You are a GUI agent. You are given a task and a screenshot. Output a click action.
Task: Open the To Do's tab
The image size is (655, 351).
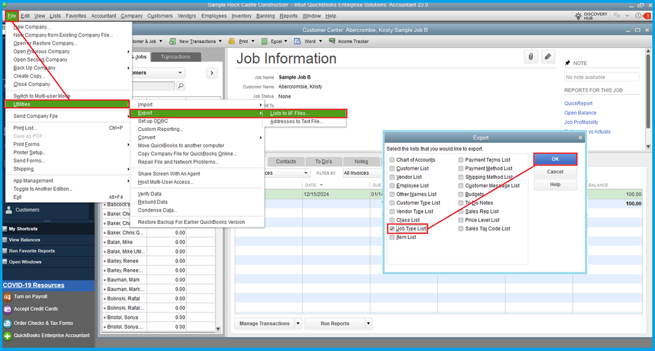tap(323, 162)
